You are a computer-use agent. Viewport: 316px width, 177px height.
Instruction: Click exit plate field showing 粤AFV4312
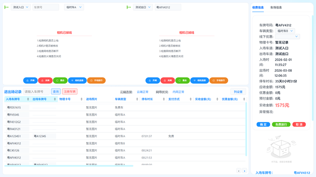coord(168,7)
